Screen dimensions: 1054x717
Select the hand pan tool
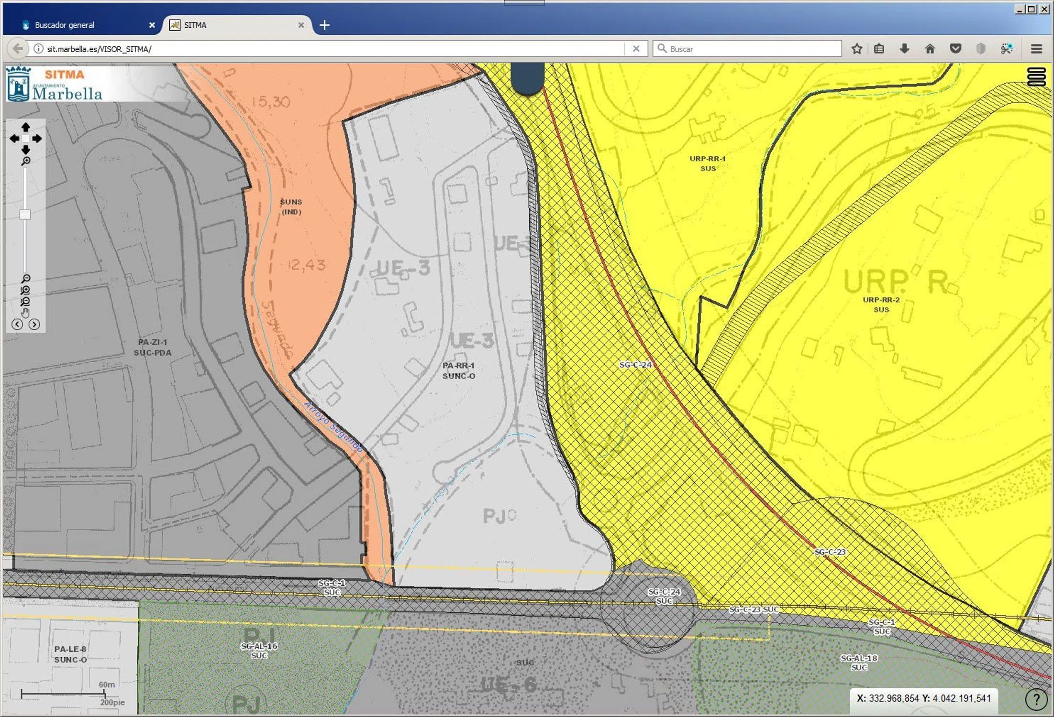coord(26,313)
